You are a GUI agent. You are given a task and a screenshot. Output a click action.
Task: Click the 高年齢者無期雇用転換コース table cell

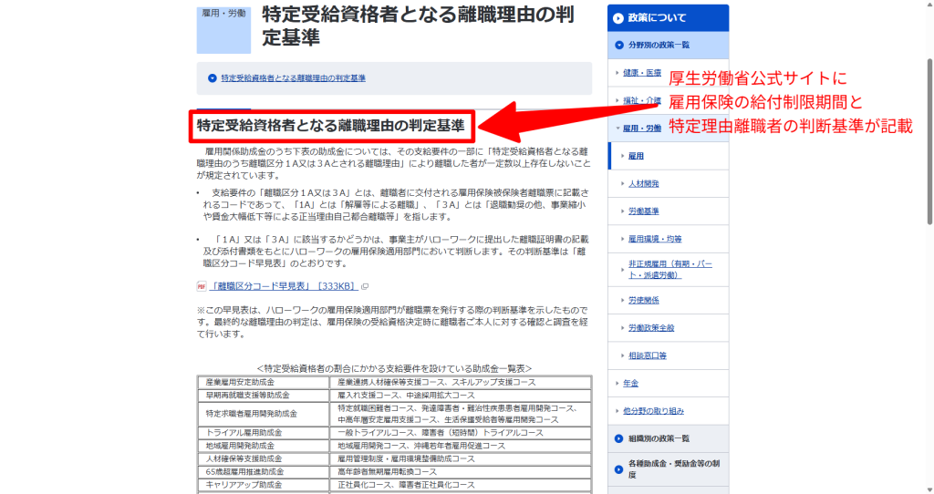[461, 472]
